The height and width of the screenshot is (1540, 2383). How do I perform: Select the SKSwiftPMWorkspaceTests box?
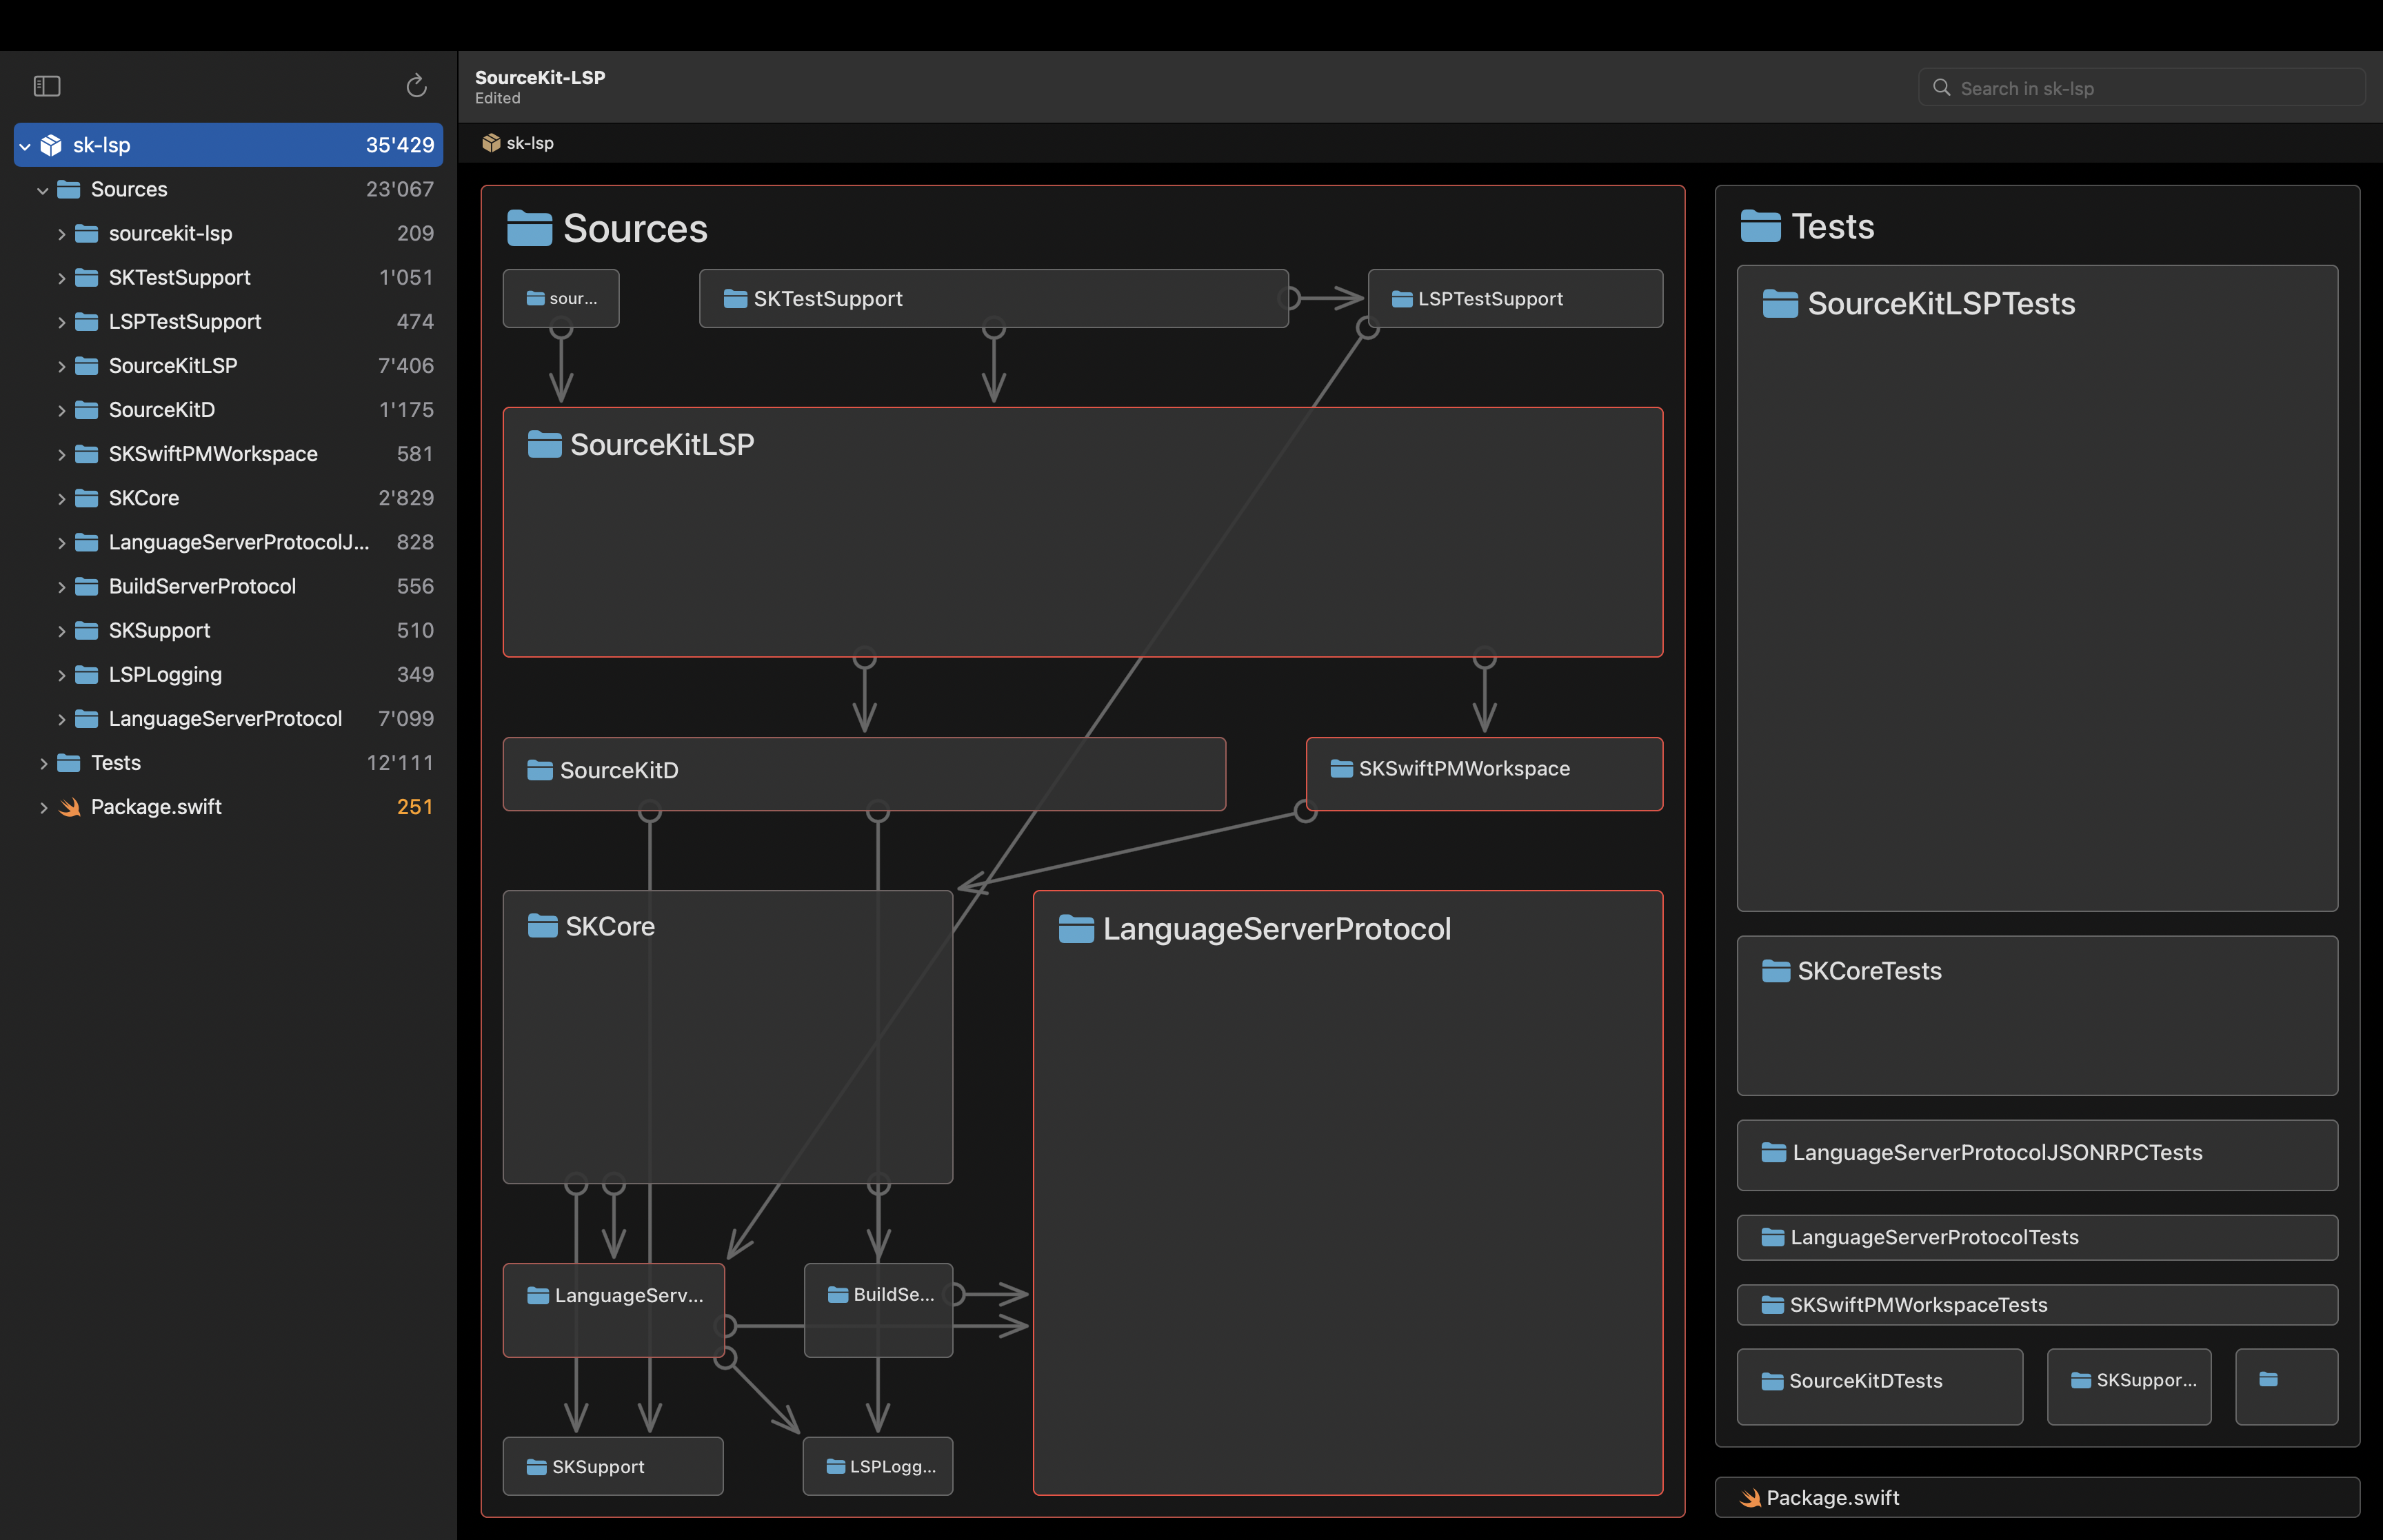2037,1305
